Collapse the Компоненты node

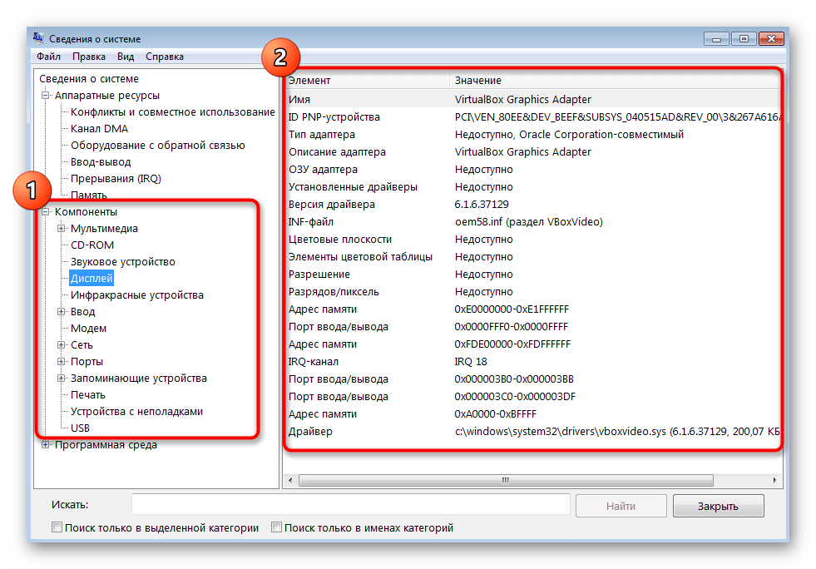45,211
